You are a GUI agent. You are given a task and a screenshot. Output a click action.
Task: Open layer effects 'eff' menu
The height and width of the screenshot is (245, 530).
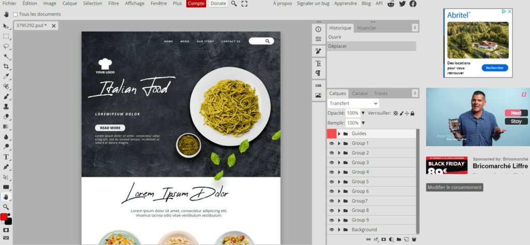(x=376, y=239)
